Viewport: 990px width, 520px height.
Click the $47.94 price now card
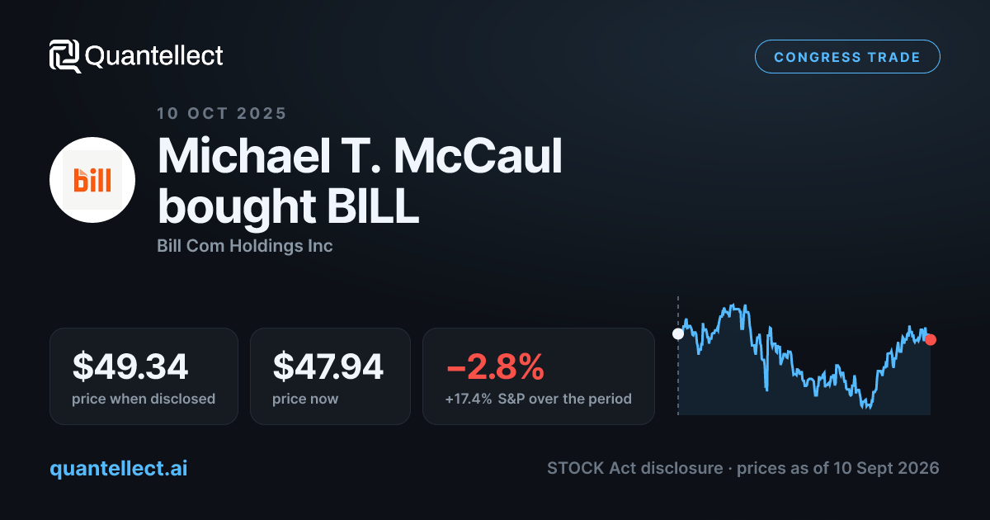point(330,376)
